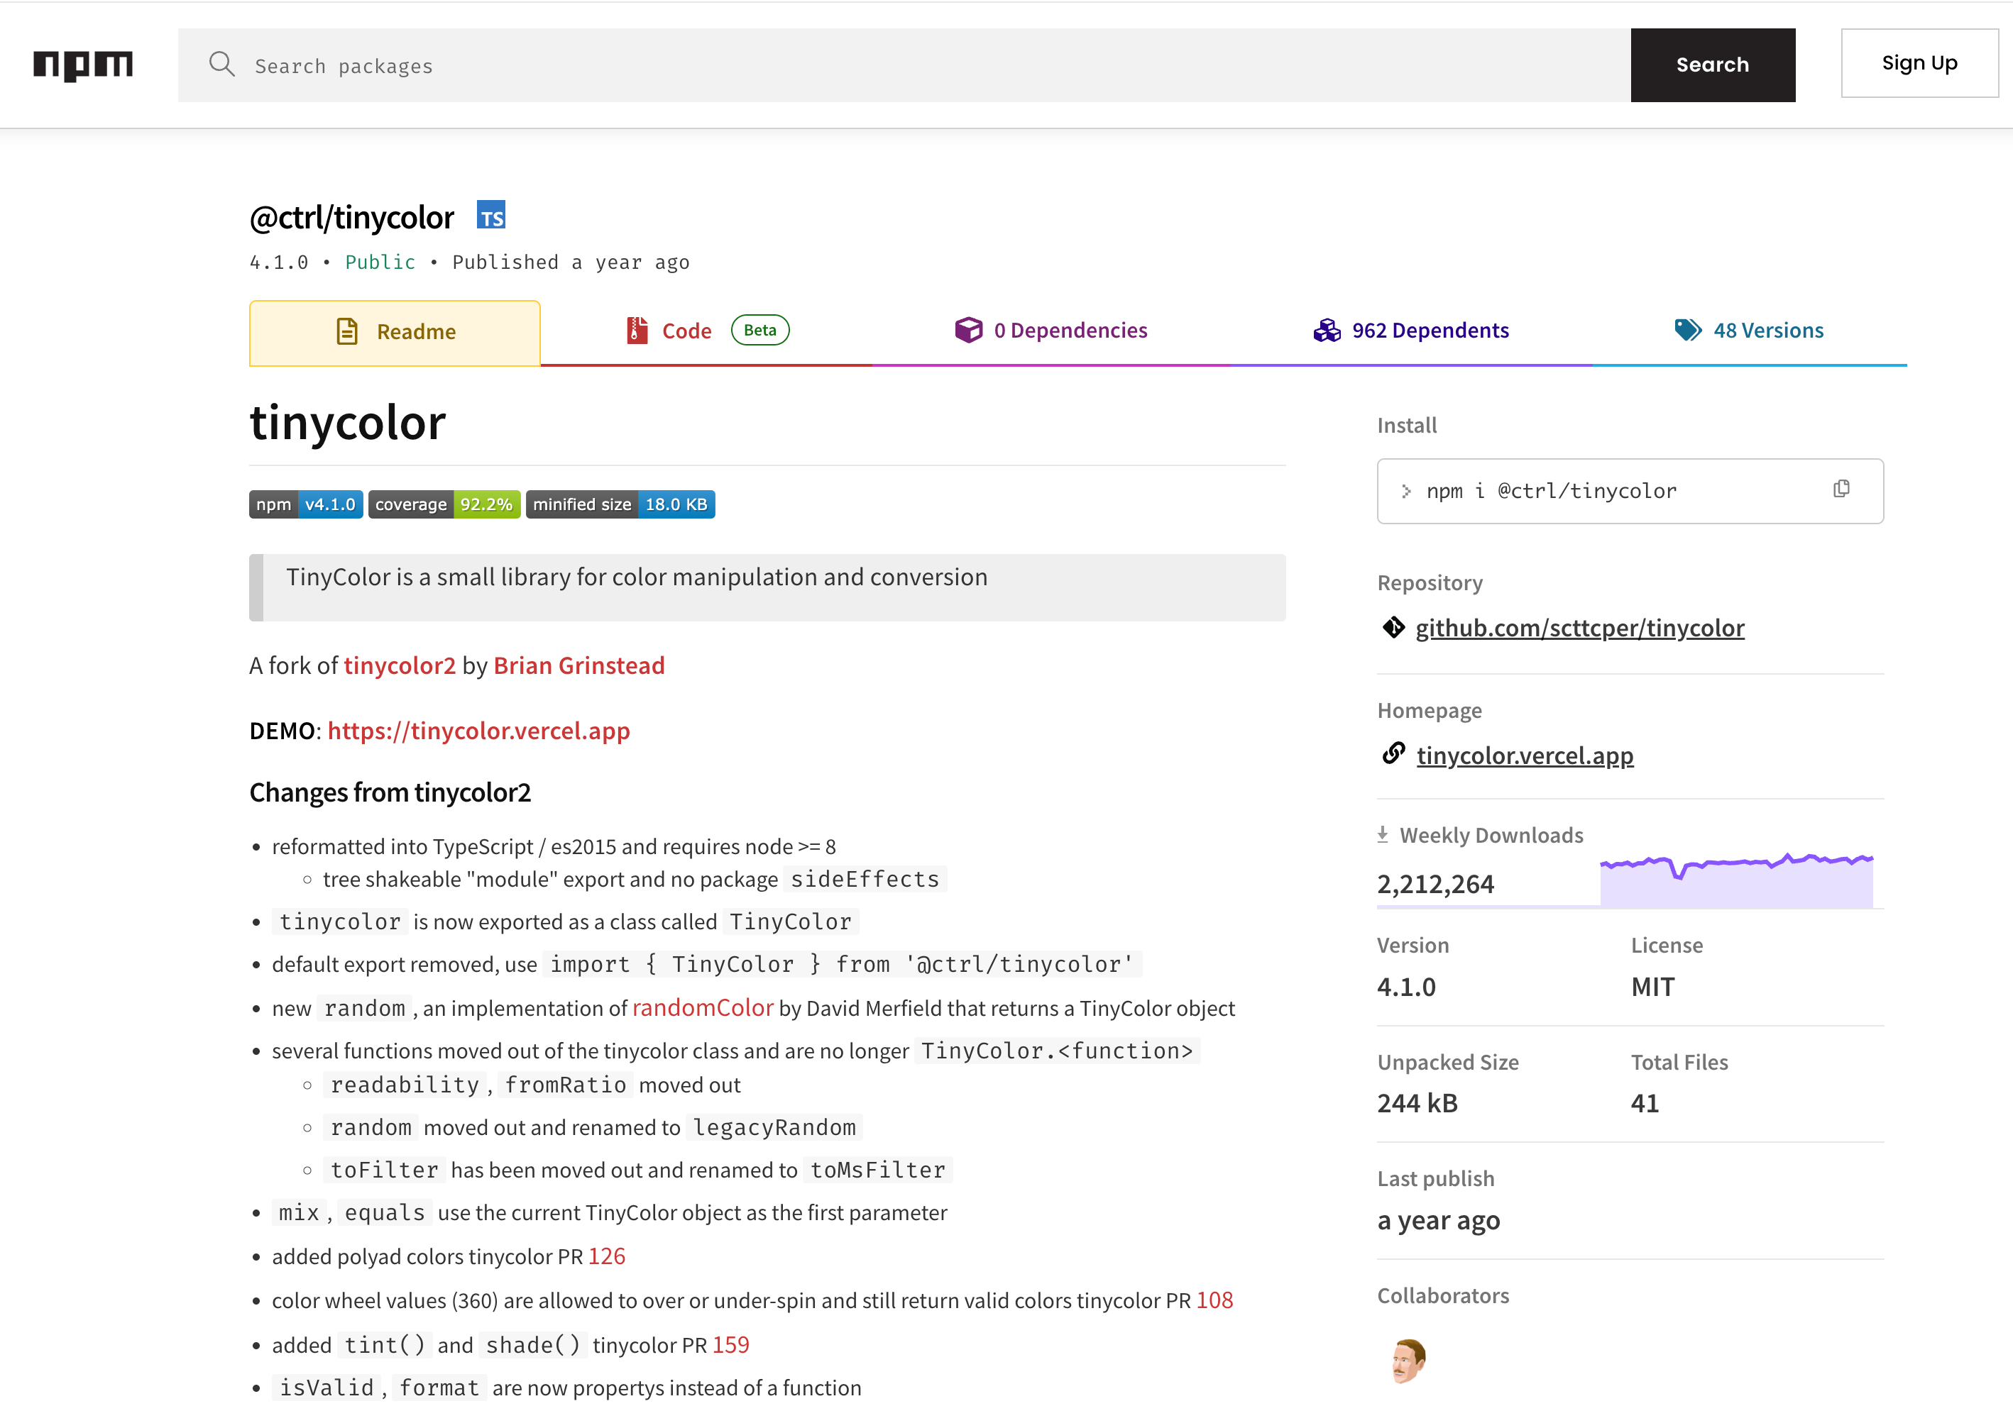2013x1406 pixels.
Task: Open the randomColor link
Action: pos(702,1008)
